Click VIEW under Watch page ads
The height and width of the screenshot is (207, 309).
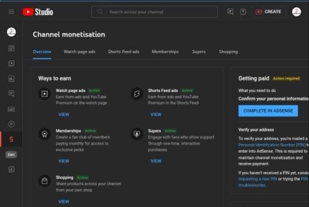(64, 115)
